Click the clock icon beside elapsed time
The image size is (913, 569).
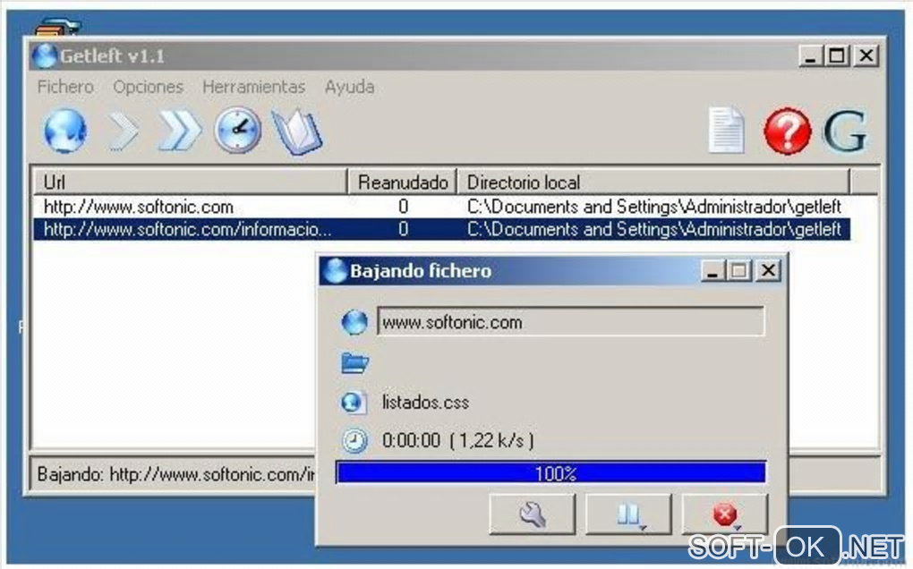(x=354, y=441)
